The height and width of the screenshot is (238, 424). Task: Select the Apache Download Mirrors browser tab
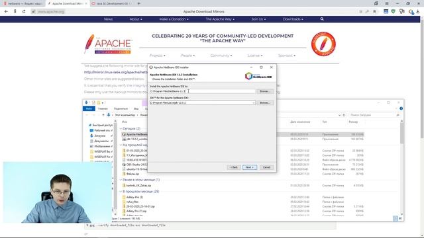click(67, 3)
